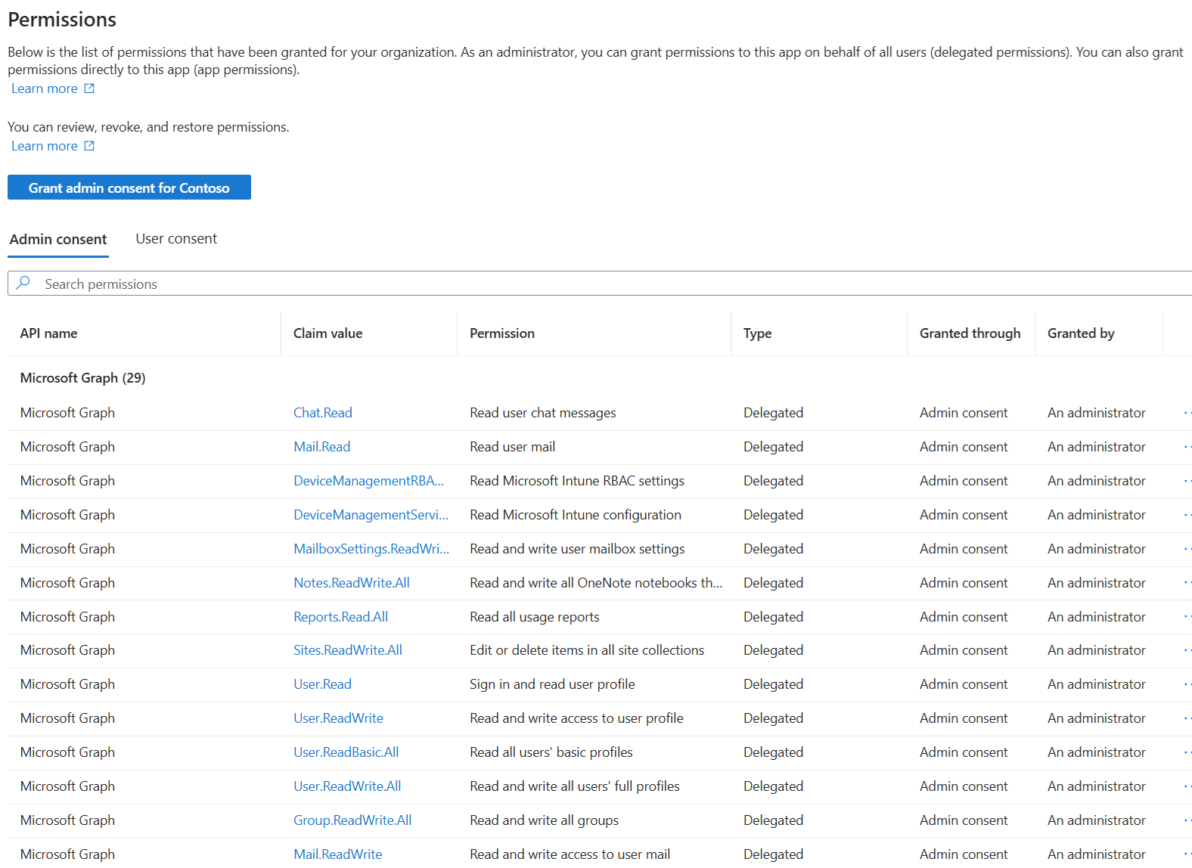Click Delegated in the User.ReadBasic.All row

click(x=774, y=752)
